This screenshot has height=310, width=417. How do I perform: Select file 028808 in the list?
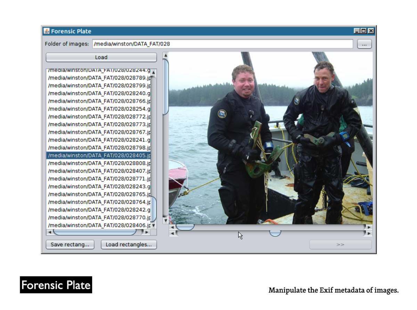[x=99, y=163]
